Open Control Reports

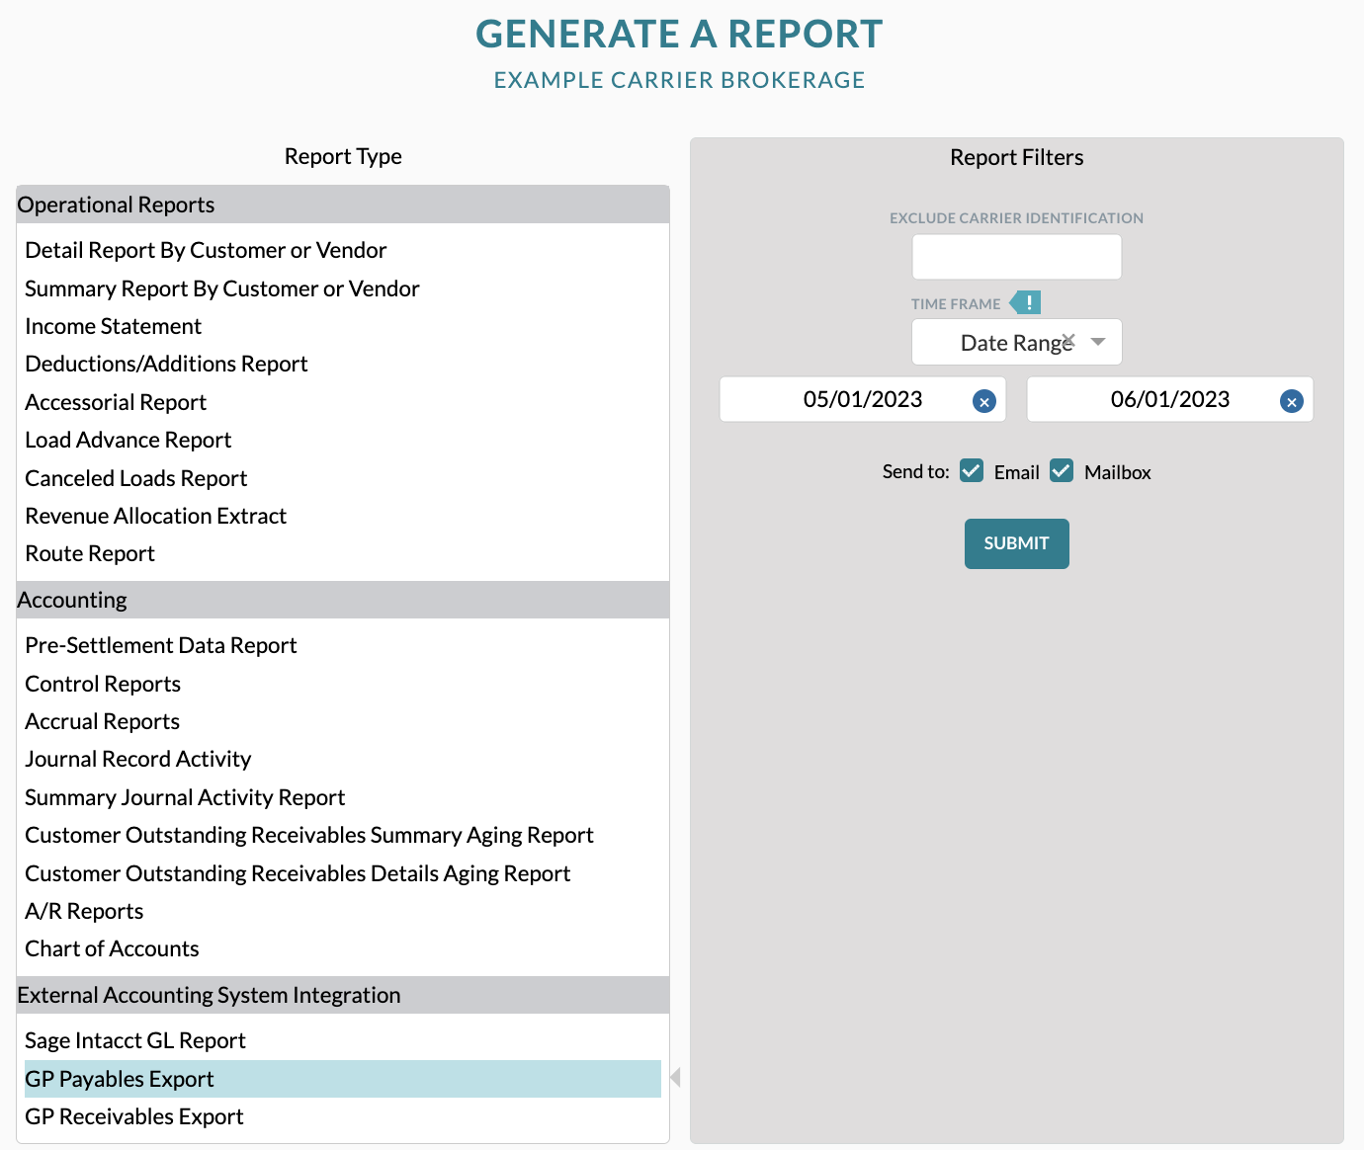(x=343, y=684)
